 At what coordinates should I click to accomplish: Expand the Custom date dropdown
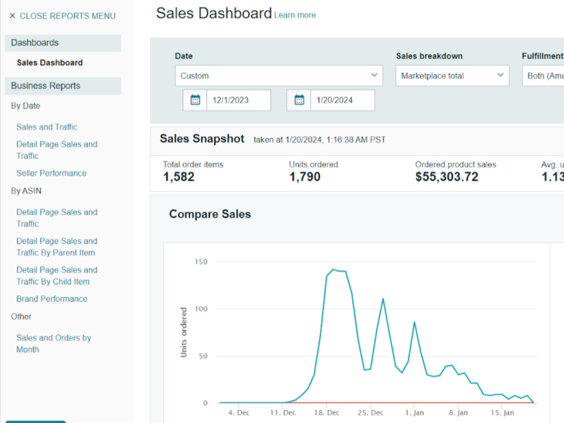(x=279, y=76)
